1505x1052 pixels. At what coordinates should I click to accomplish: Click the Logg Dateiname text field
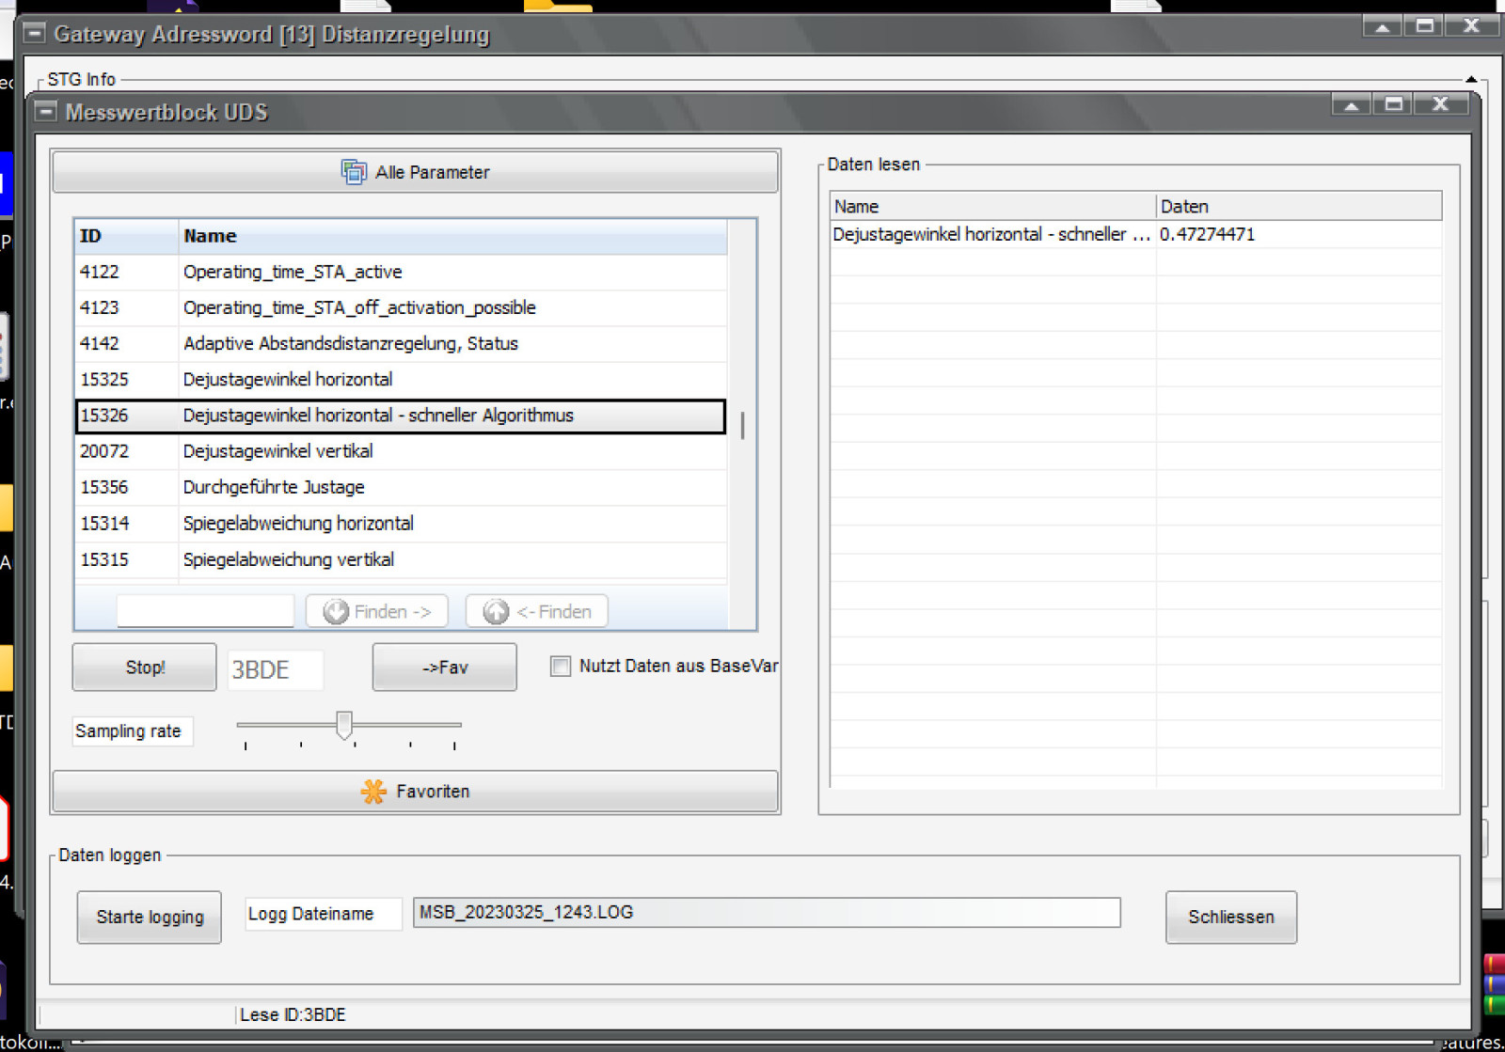766,913
